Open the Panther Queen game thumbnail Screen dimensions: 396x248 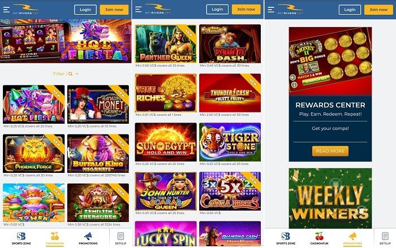point(166,43)
